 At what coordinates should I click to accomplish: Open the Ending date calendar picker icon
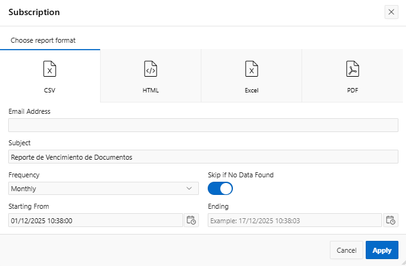390,220
